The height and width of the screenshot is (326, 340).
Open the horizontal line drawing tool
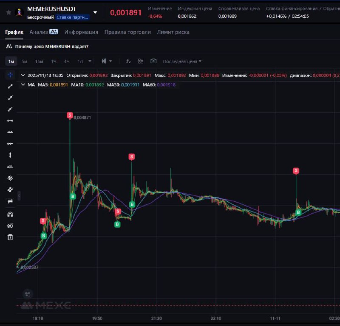click(x=10, y=121)
